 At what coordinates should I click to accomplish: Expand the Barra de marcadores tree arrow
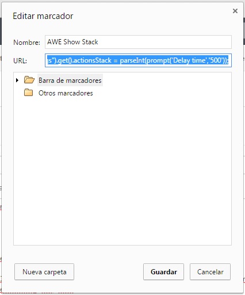(x=17, y=80)
